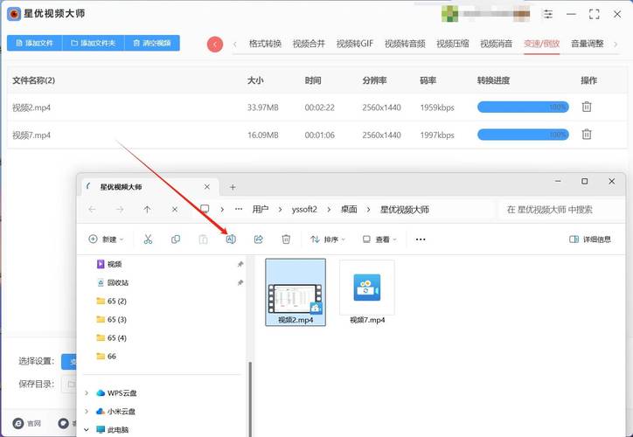Click the 清空视频 button
The height and width of the screenshot is (437, 633).
pos(152,43)
